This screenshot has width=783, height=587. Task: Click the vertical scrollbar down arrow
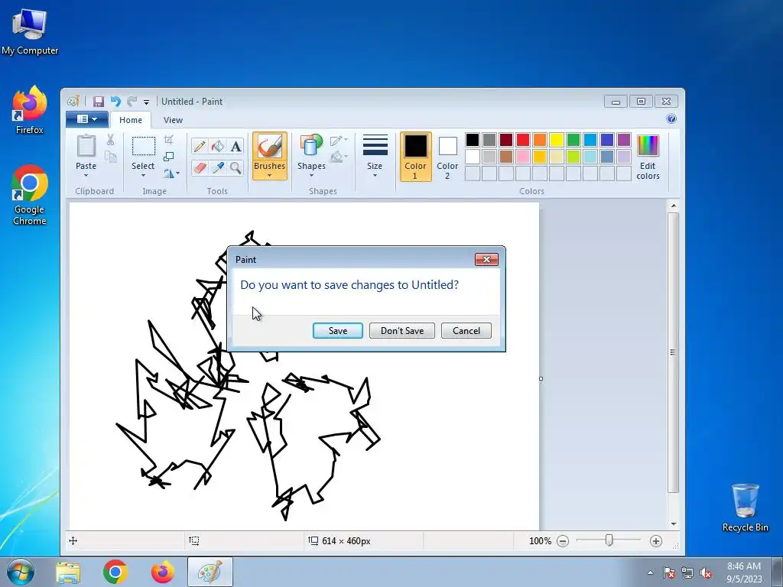[x=674, y=524]
